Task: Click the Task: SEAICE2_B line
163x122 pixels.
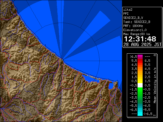Action: [137, 22]
